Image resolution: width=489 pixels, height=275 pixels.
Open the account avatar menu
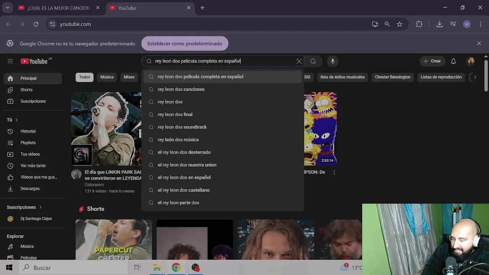point(471,61)
